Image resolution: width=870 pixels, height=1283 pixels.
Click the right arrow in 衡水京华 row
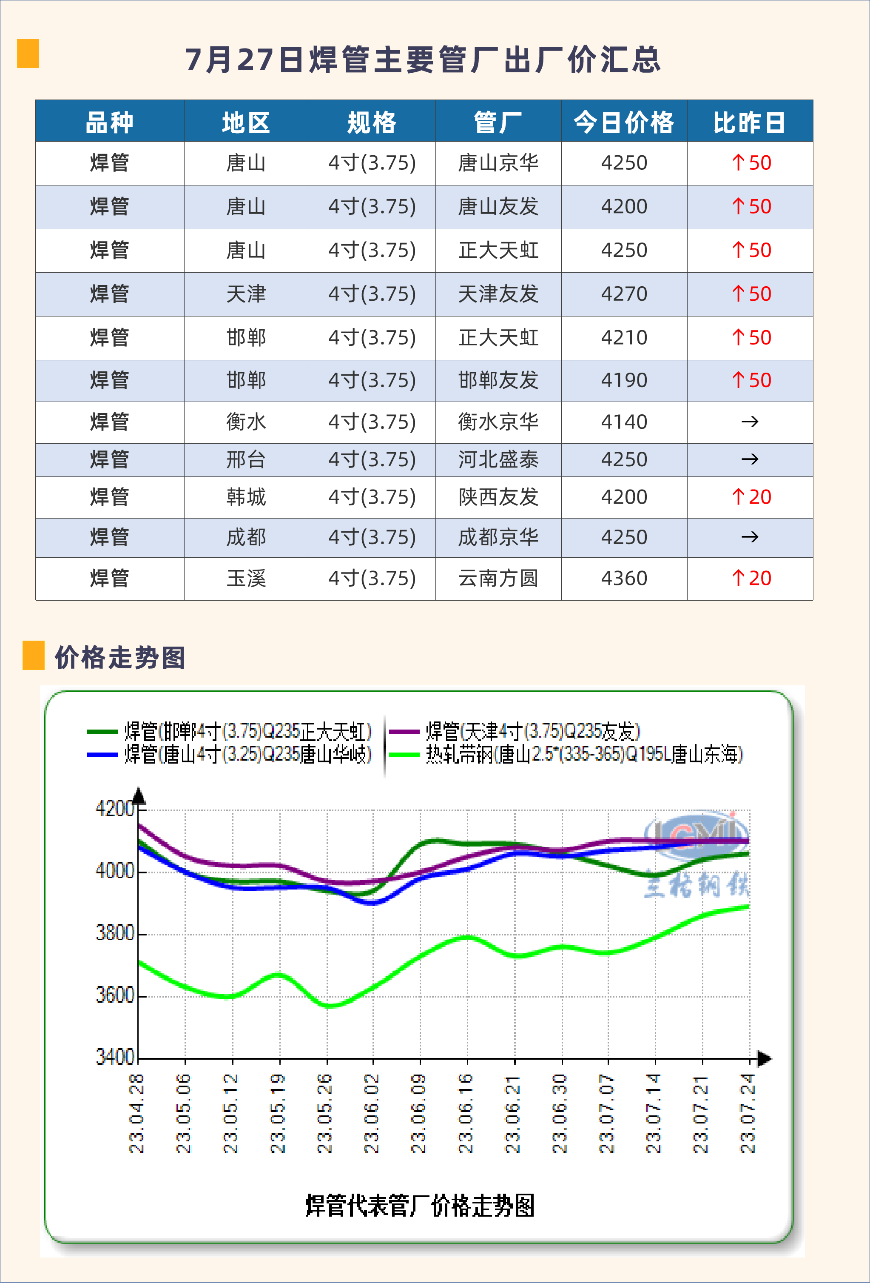pos(750,422)
